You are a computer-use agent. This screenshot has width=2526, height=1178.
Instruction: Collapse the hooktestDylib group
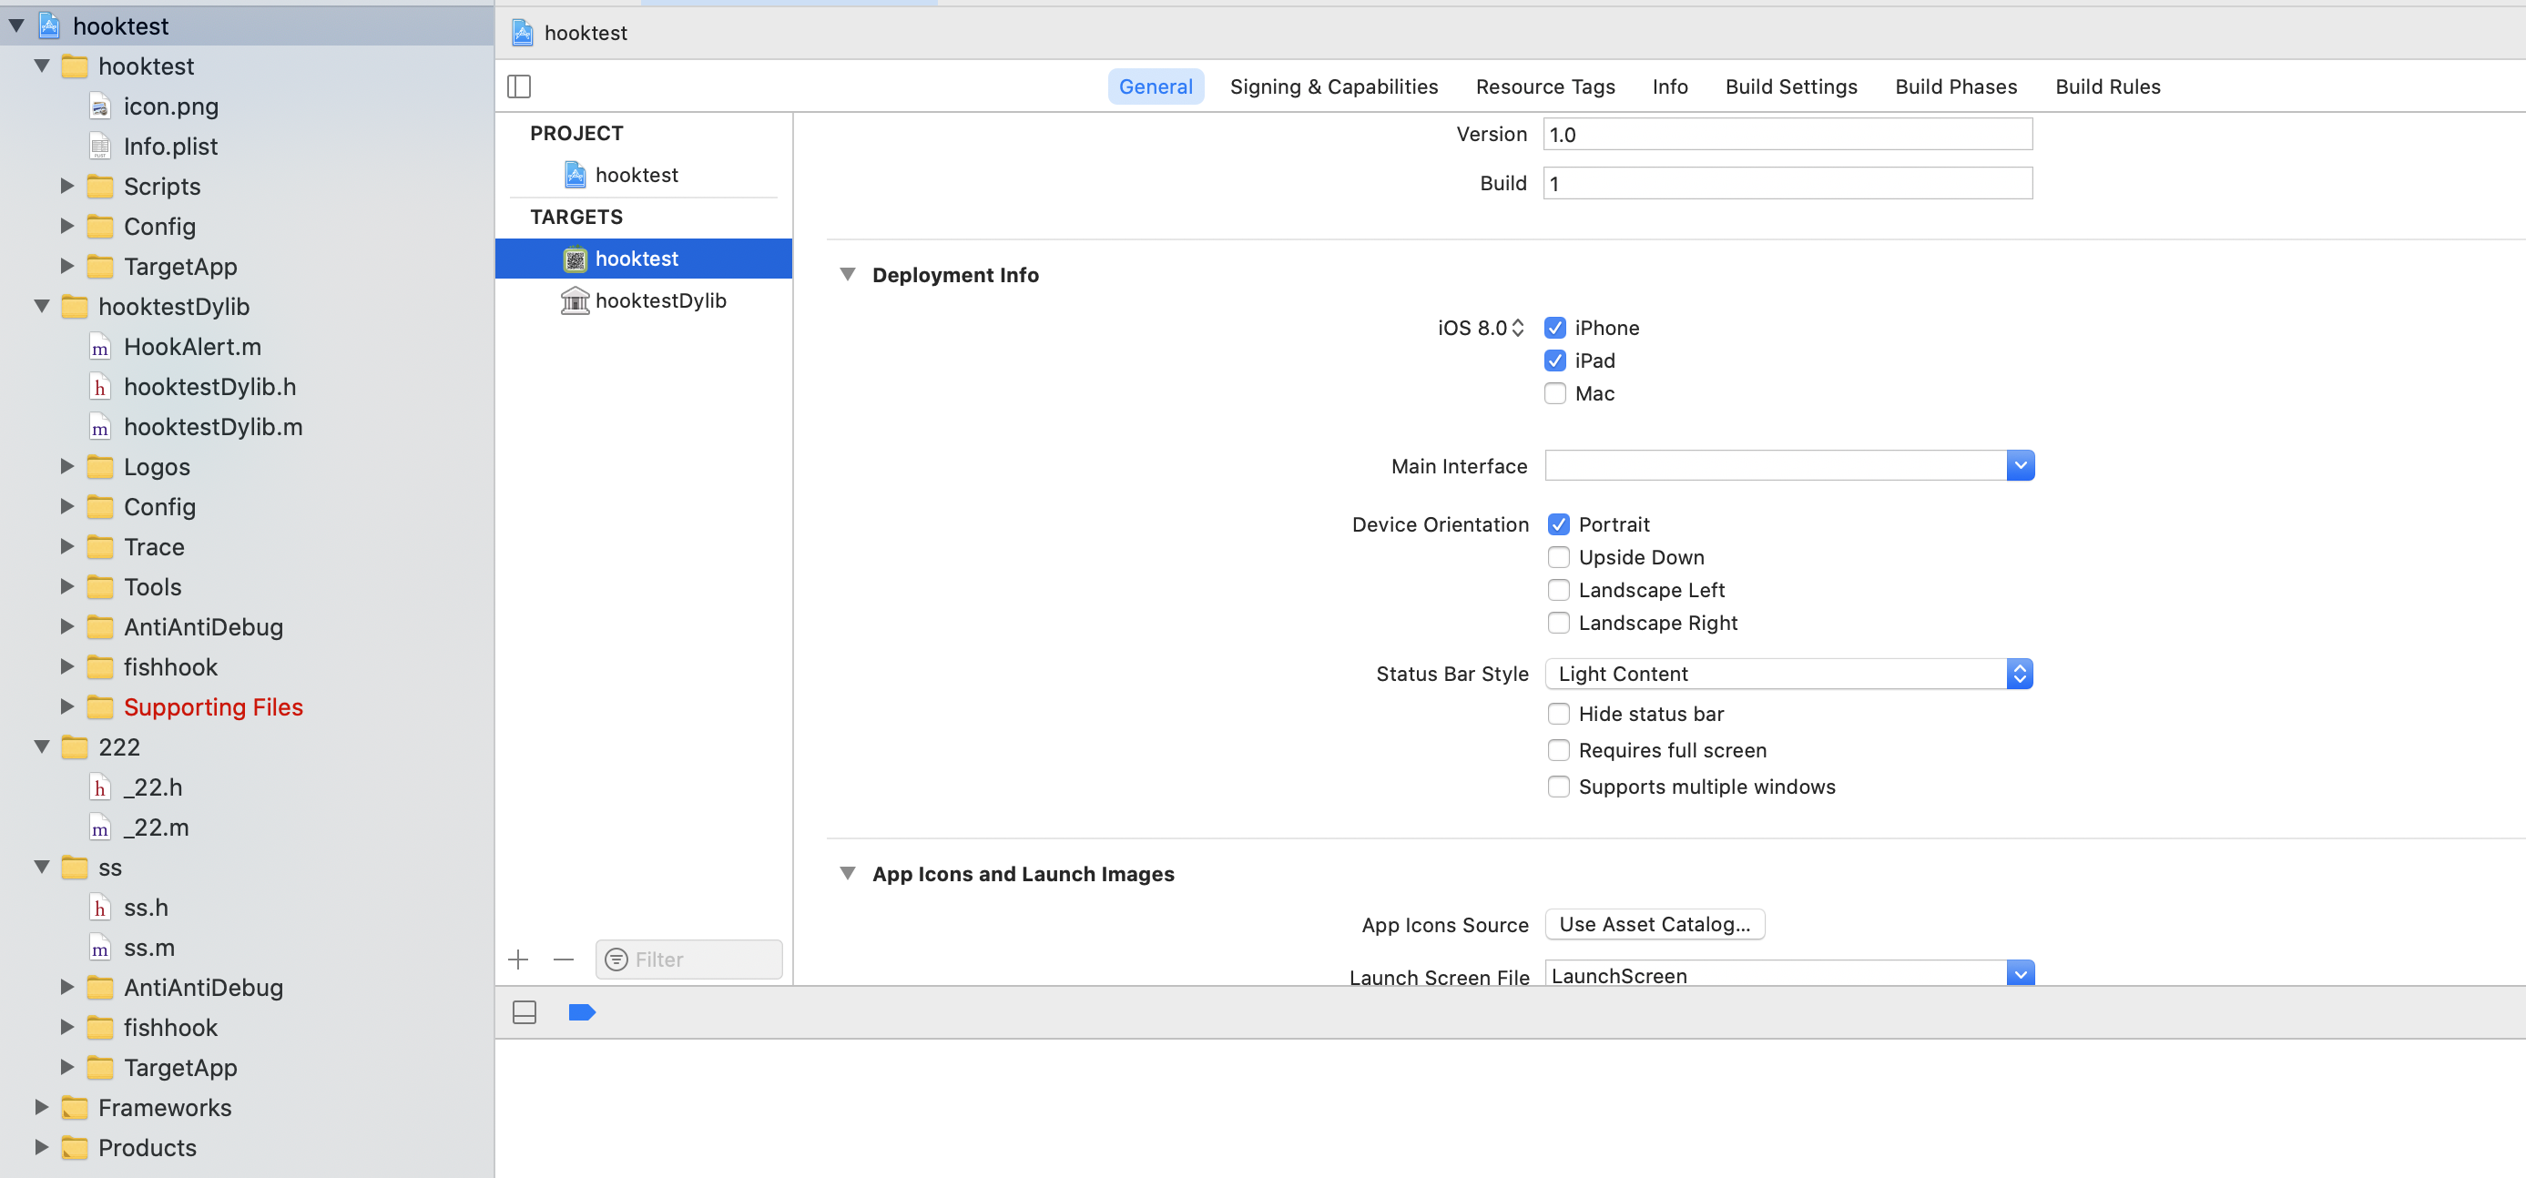tap(41, 306)
